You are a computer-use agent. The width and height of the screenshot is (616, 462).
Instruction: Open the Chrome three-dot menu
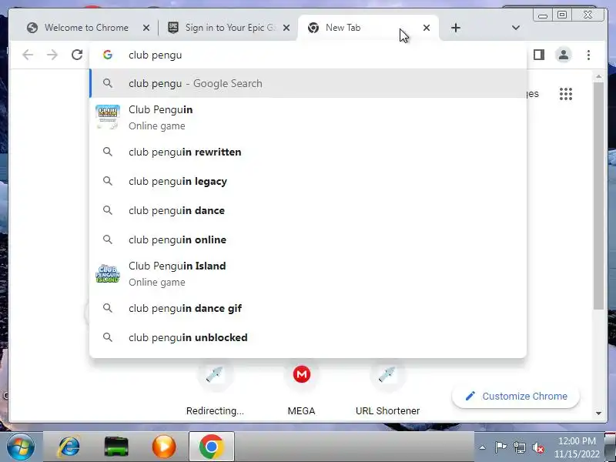(x=588, y=55)
